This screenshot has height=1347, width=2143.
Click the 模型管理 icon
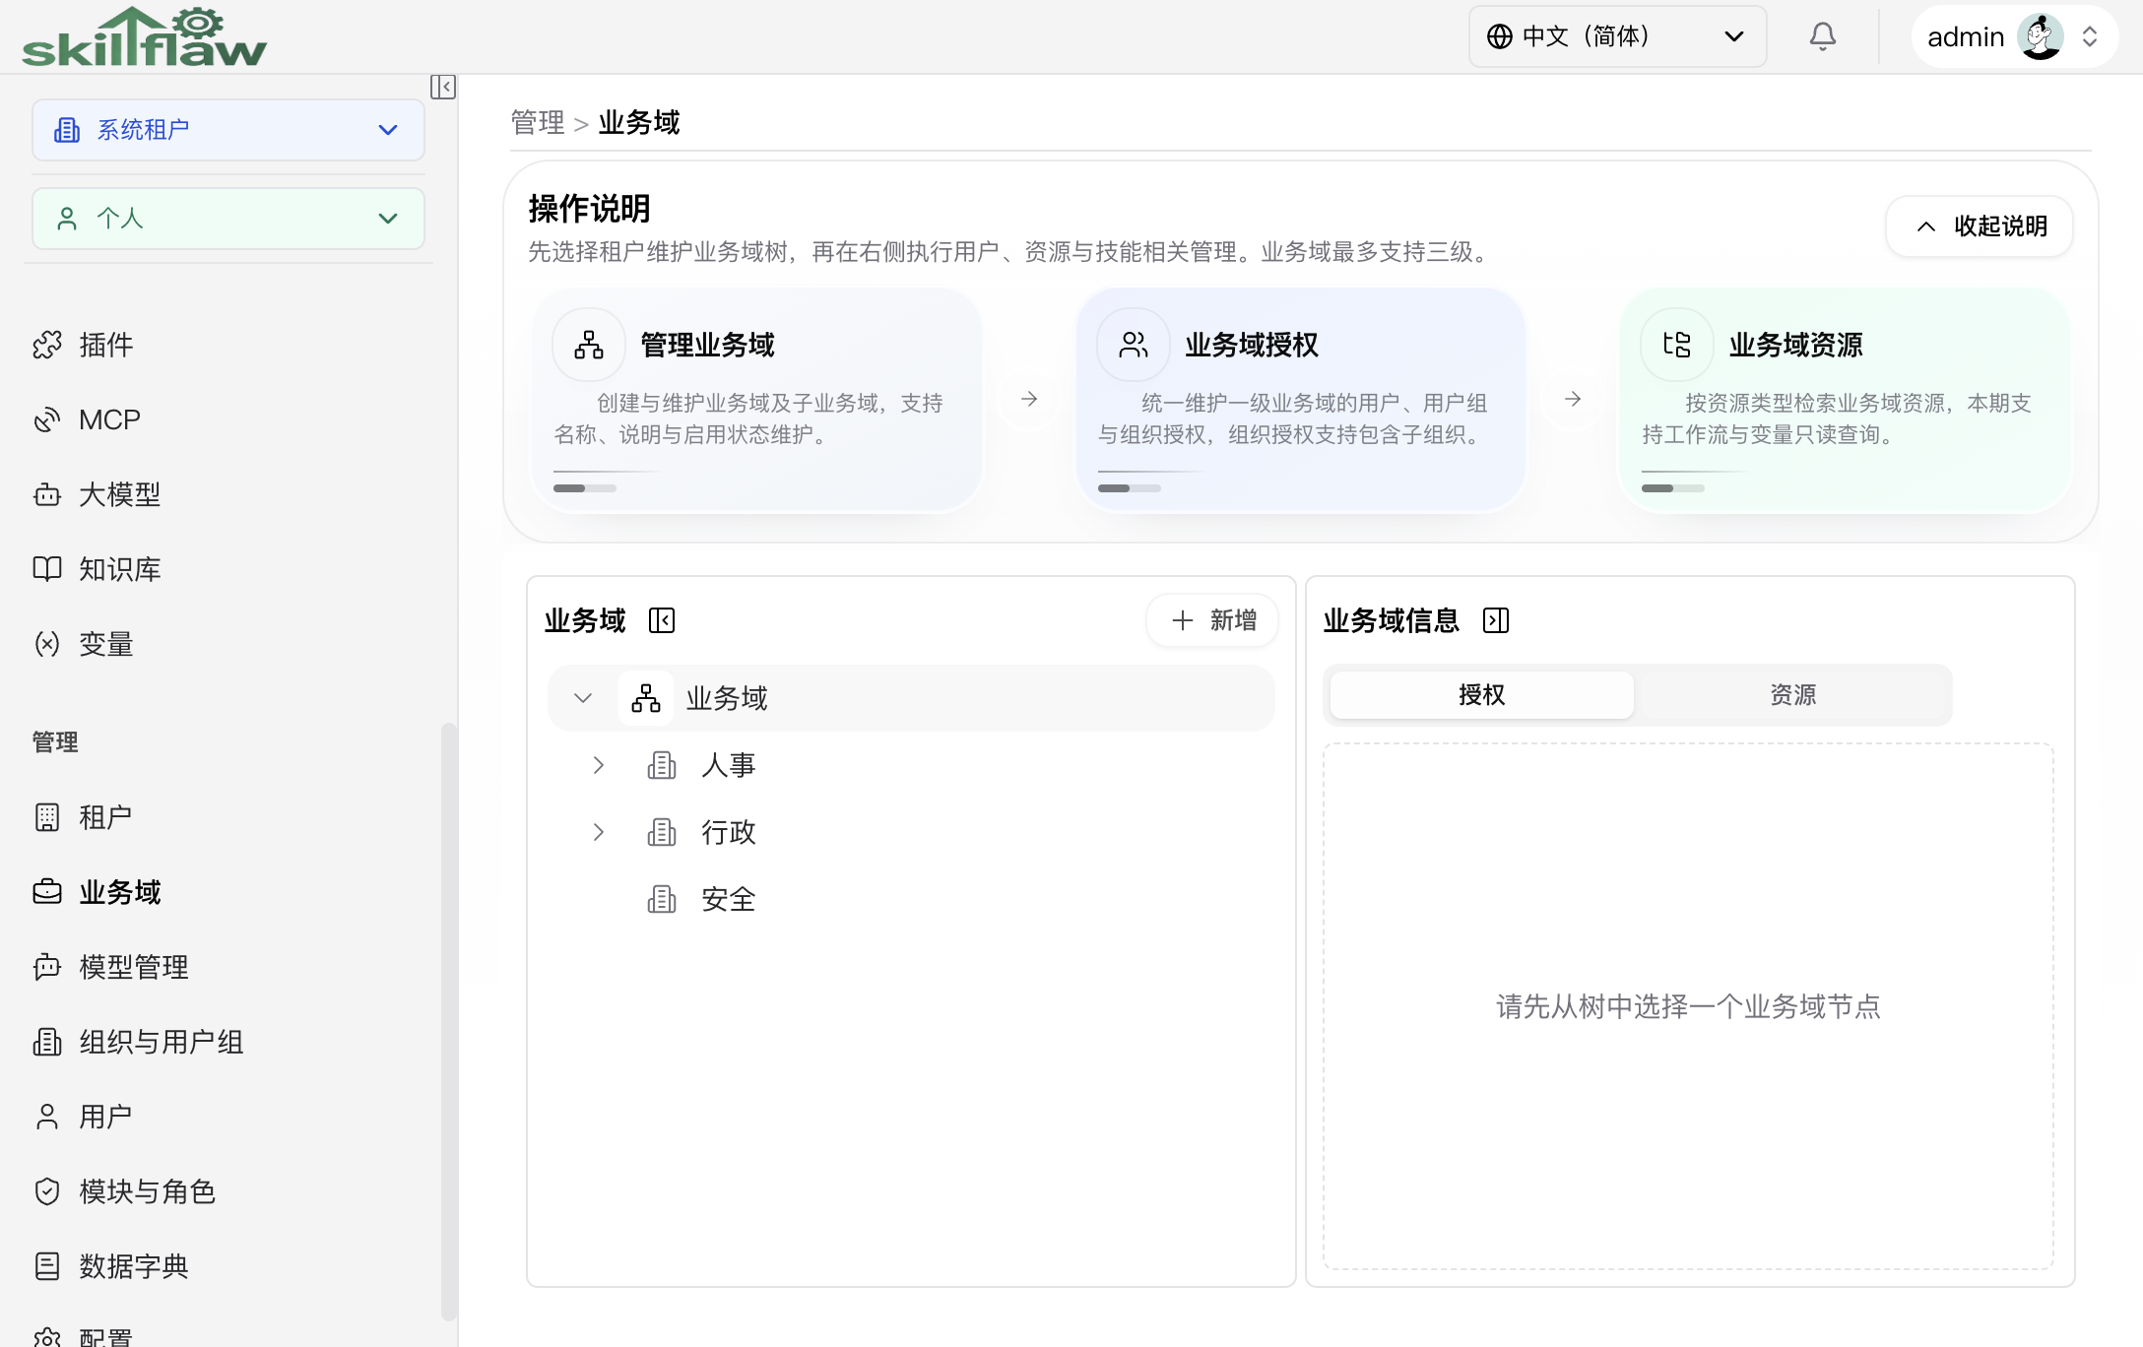(x=47, y=967)
